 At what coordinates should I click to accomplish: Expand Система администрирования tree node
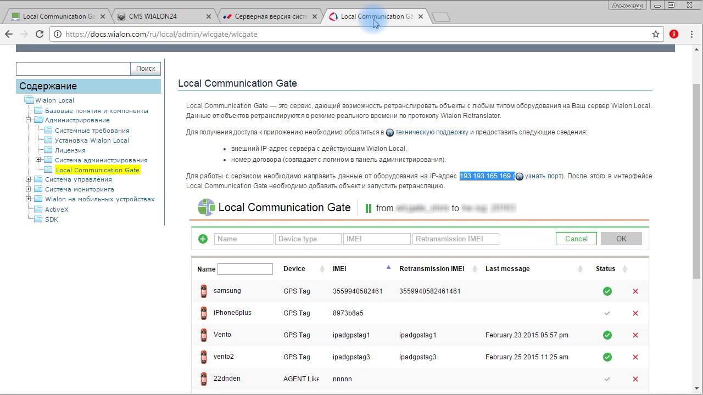point(38,160)
